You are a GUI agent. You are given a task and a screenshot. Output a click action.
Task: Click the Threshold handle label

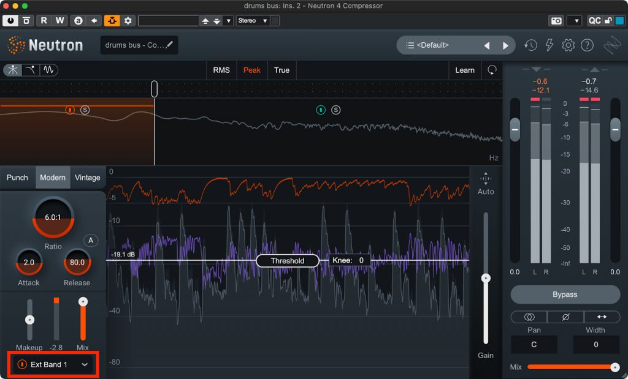[288, 261]
